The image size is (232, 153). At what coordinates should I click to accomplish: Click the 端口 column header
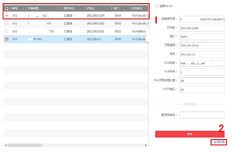tap(116, 8)
